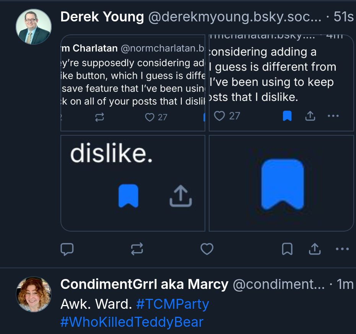View second image showing heart and bookmark
This screenshot has height=334, width=356.
(281, 83)
